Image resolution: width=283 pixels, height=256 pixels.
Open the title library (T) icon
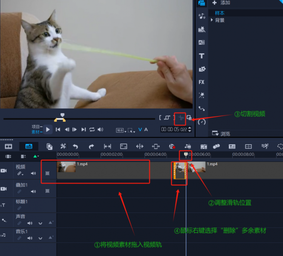(x=202, y=56)
